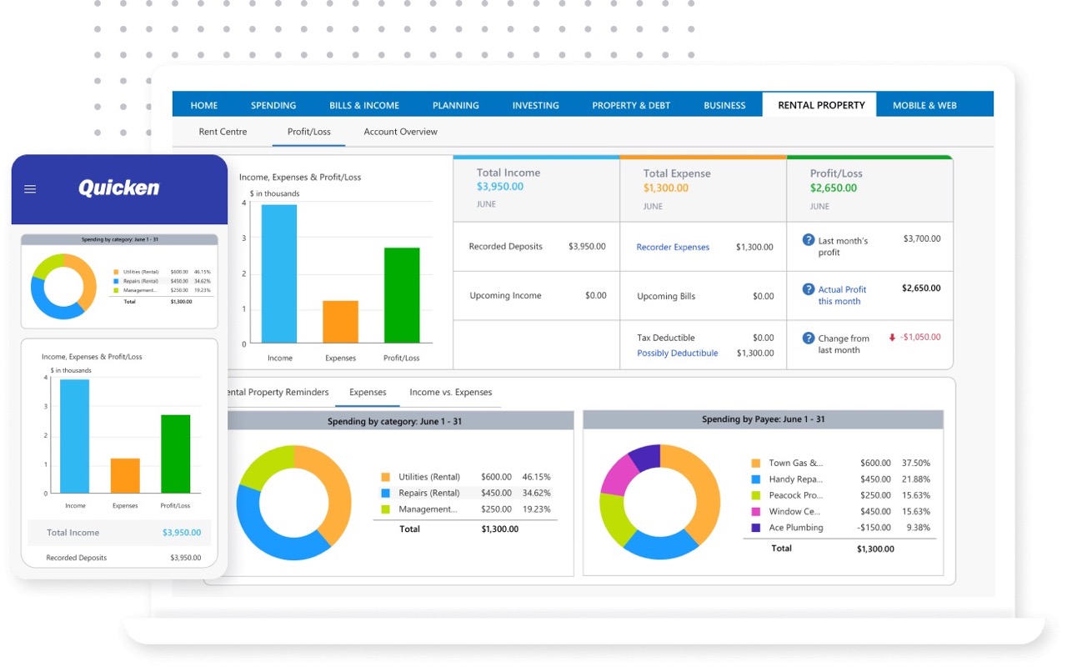Switch to Rent Centre sub-tab

coord(223,132)
